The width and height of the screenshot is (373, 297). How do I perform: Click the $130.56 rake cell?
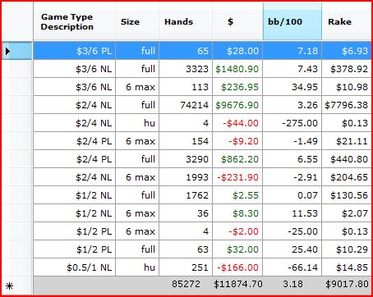(x=347, y=195)
